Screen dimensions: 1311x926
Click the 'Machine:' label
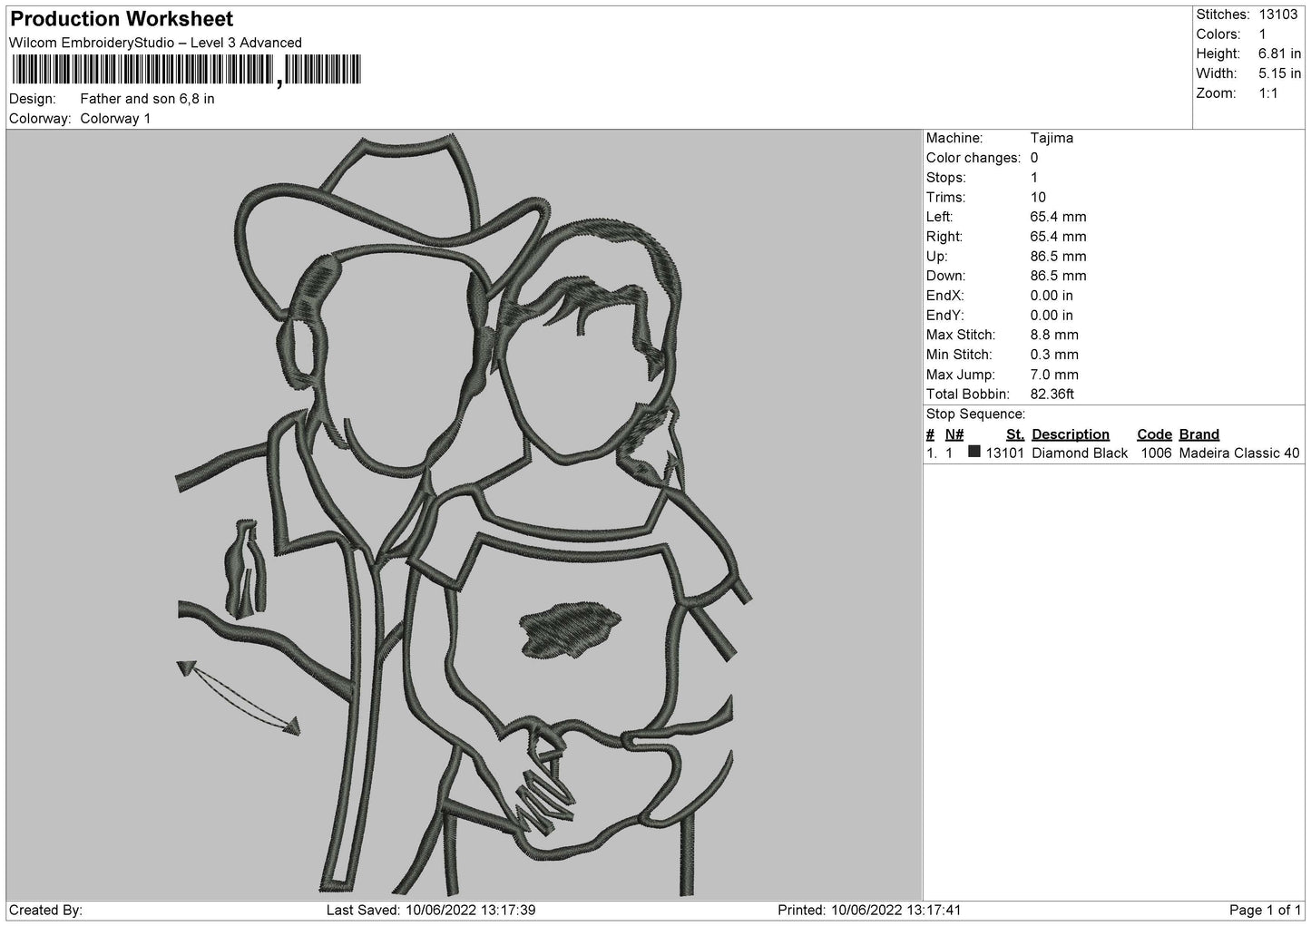click(x=954, y=138)
